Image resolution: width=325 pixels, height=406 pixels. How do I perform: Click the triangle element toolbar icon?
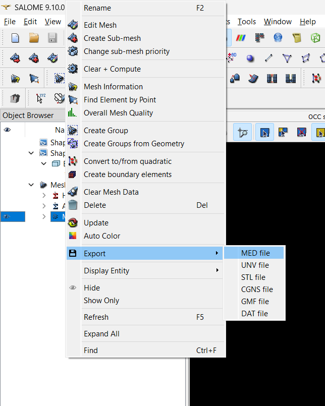click(287, 58)
